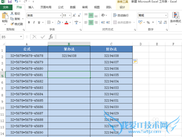Click the increase indent icon
The height and width of the screenshot is (137, 182).
[x=108, y=22]
